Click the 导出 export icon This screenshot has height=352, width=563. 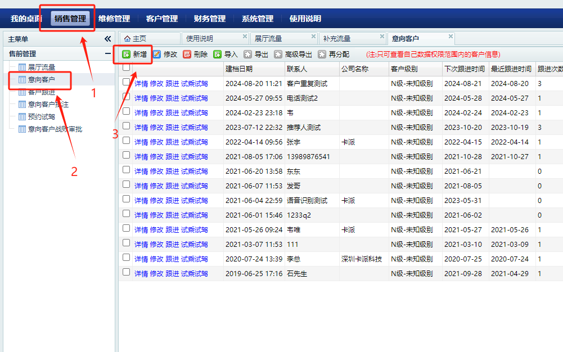[247, 55]
